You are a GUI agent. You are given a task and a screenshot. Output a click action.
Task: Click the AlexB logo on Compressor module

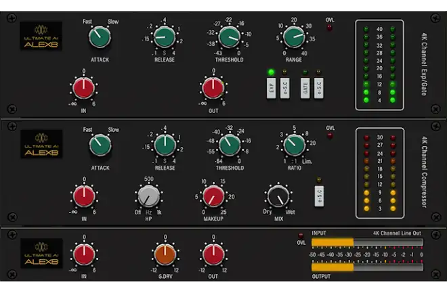coord(41,144)
